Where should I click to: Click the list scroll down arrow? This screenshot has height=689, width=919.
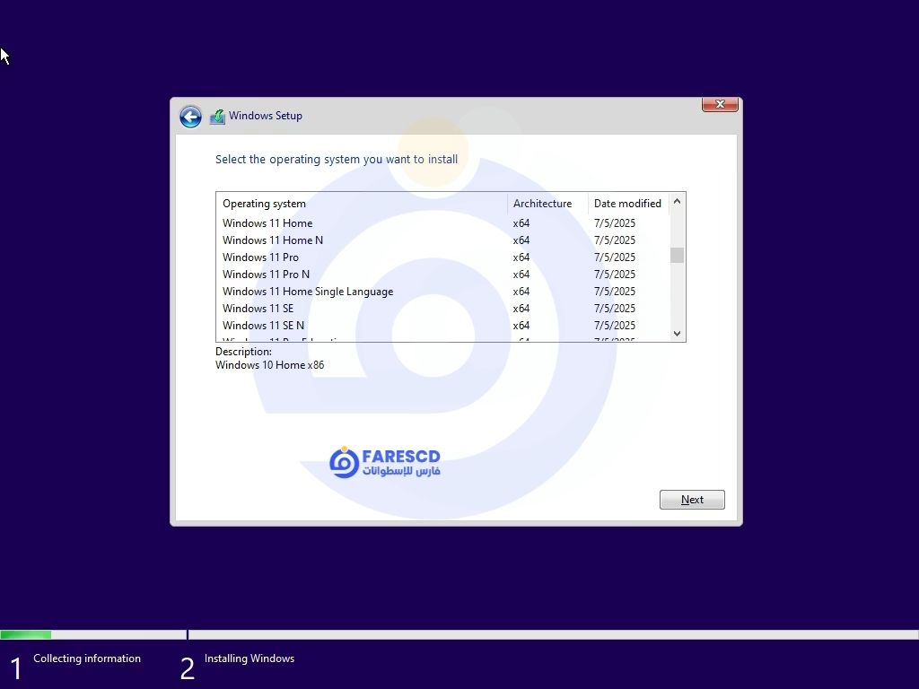(677, 334)
